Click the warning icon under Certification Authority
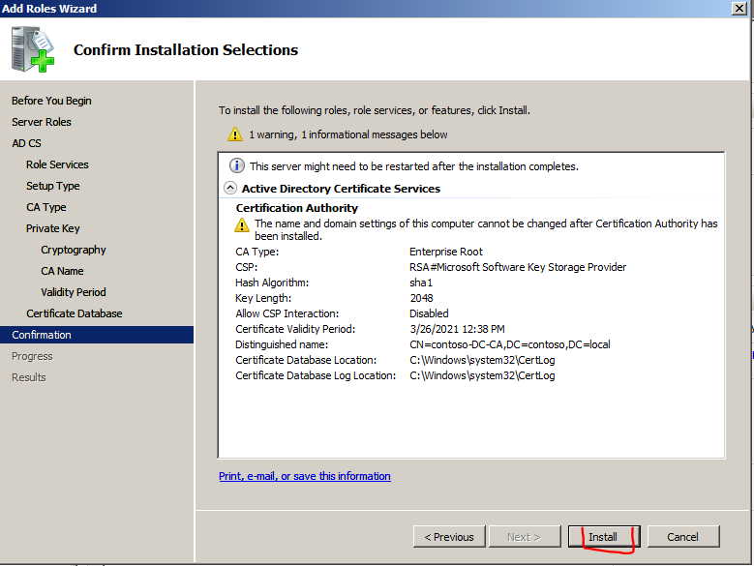This screenshot has height=566, width=754. tap(241, 224)
